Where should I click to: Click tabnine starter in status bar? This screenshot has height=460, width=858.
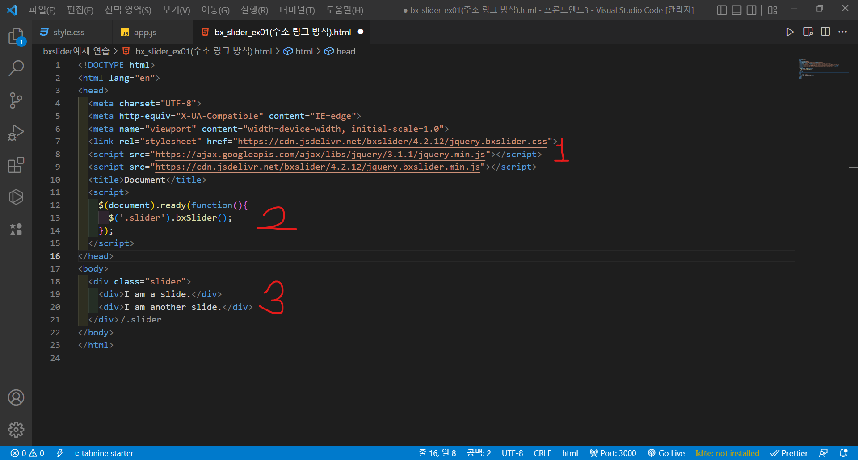[104, 453]
